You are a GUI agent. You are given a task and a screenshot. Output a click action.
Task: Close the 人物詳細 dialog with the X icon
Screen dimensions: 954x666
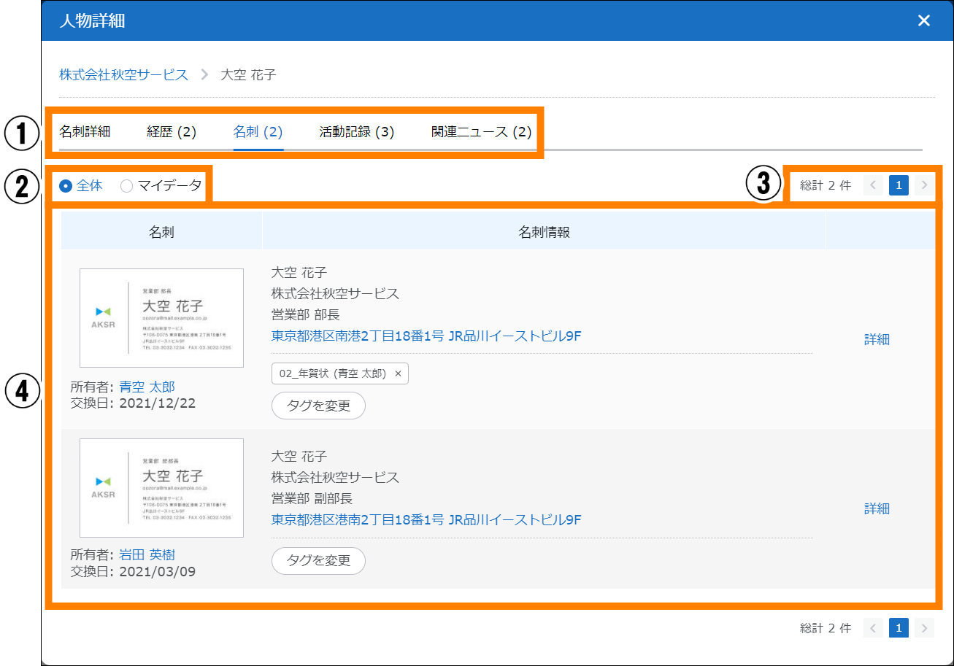point(924,20)
